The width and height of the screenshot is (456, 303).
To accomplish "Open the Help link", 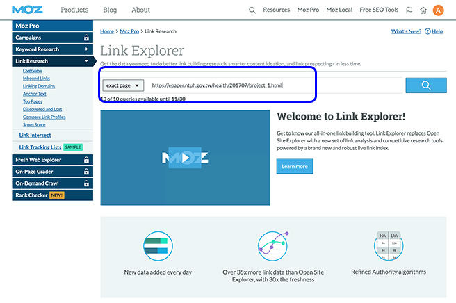I will click(x=437, y=31).
